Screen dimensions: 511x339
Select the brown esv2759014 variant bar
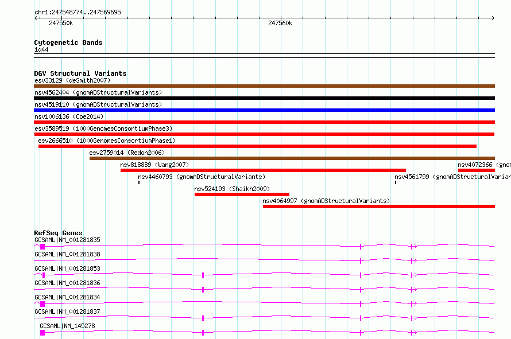point(292,158)
